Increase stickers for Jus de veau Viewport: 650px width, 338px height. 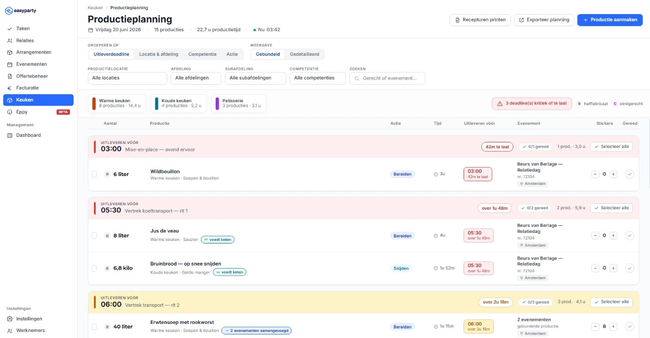613,235
